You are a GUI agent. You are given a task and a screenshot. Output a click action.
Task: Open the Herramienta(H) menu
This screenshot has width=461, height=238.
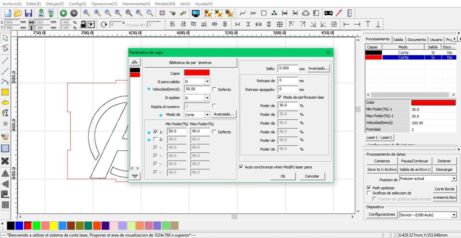pyautogui.click(x=136, y=4)
